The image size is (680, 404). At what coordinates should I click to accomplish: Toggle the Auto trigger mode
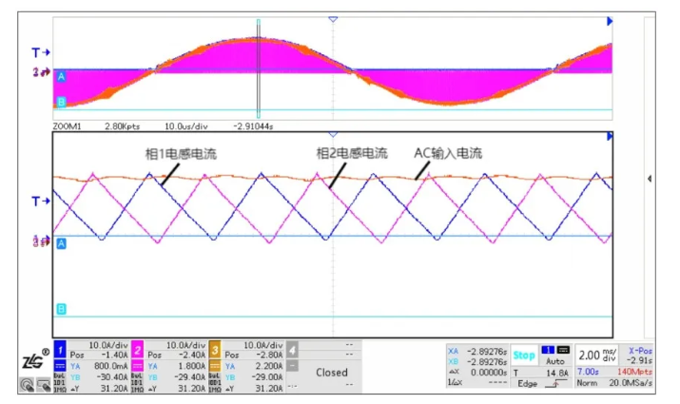click(555, 362)
